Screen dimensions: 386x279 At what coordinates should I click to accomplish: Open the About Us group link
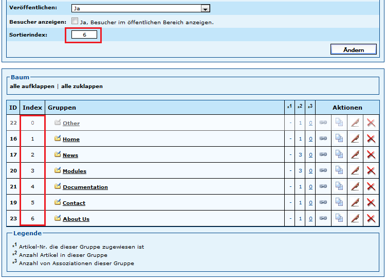tap(76, 219)
